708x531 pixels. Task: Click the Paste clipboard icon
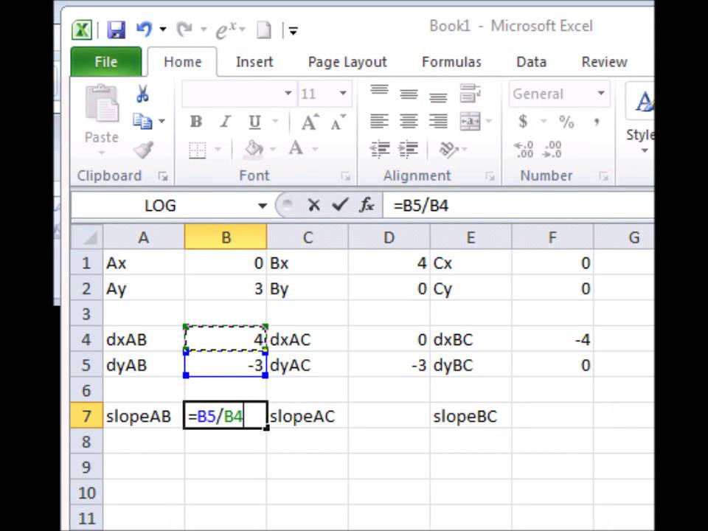102,104
